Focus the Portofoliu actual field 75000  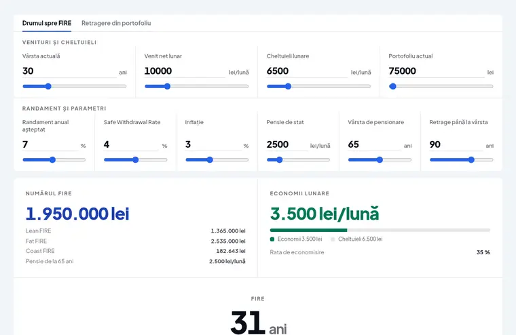[x=437, y=71]
